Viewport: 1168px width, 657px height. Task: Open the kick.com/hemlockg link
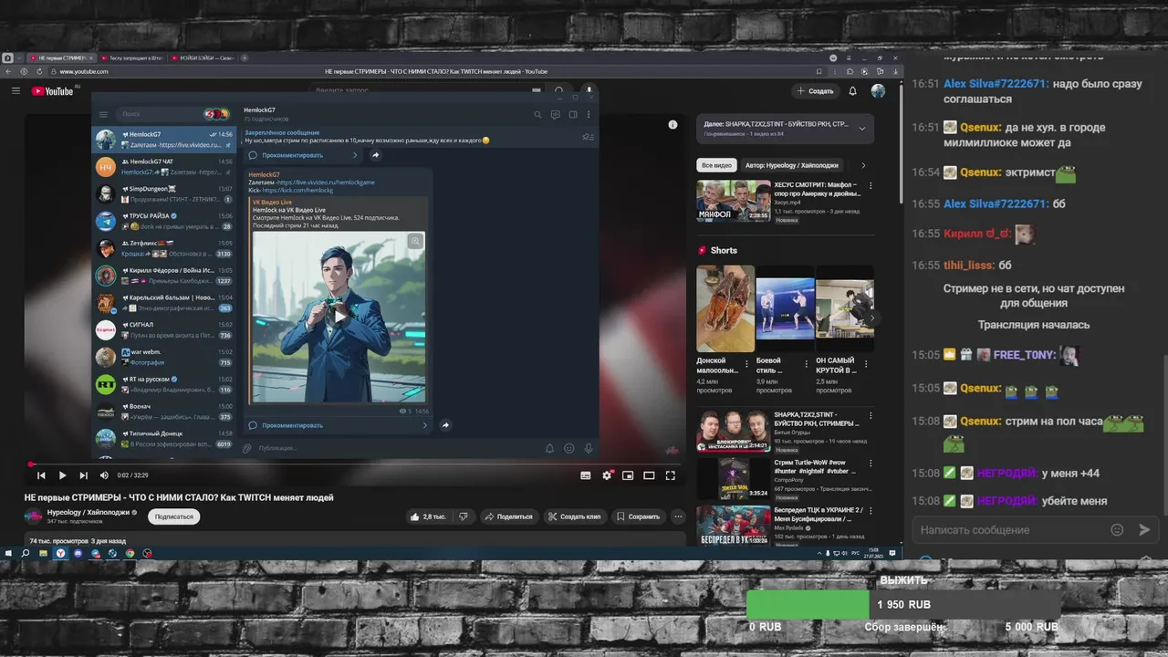click(297, 190)
